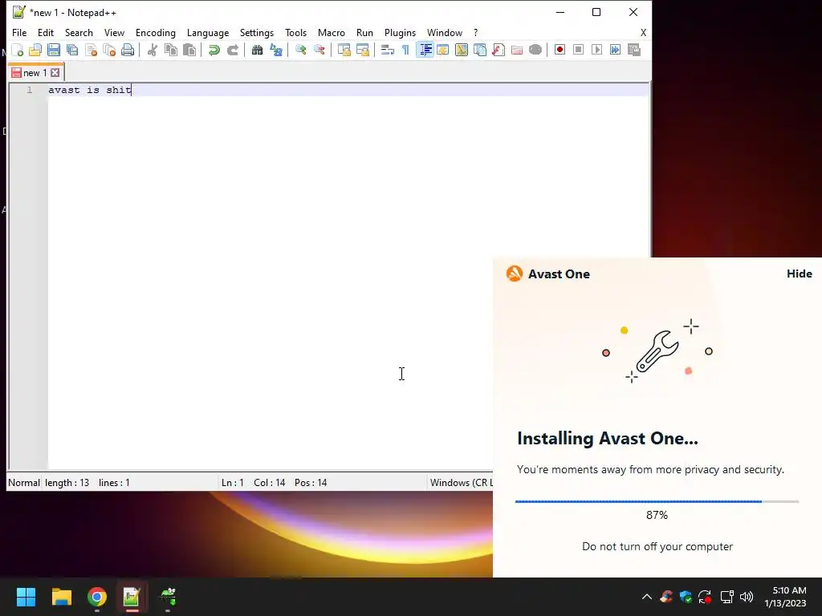Print the document via toolbar icon

tap(128, 50)
